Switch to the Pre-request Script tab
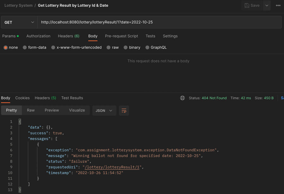Viewport: 284px width, 194px height. coord(121,36)
